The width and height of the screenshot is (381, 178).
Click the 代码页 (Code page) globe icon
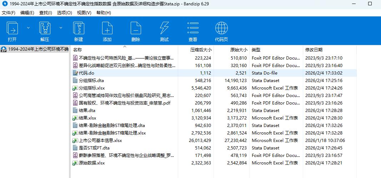point(221,28)
